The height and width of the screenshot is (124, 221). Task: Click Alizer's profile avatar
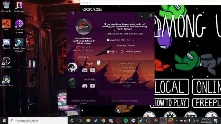[73, 68]
